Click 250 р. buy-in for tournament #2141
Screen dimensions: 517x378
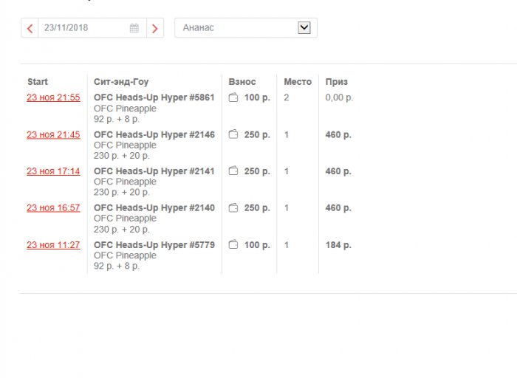(x=257, y=171)
